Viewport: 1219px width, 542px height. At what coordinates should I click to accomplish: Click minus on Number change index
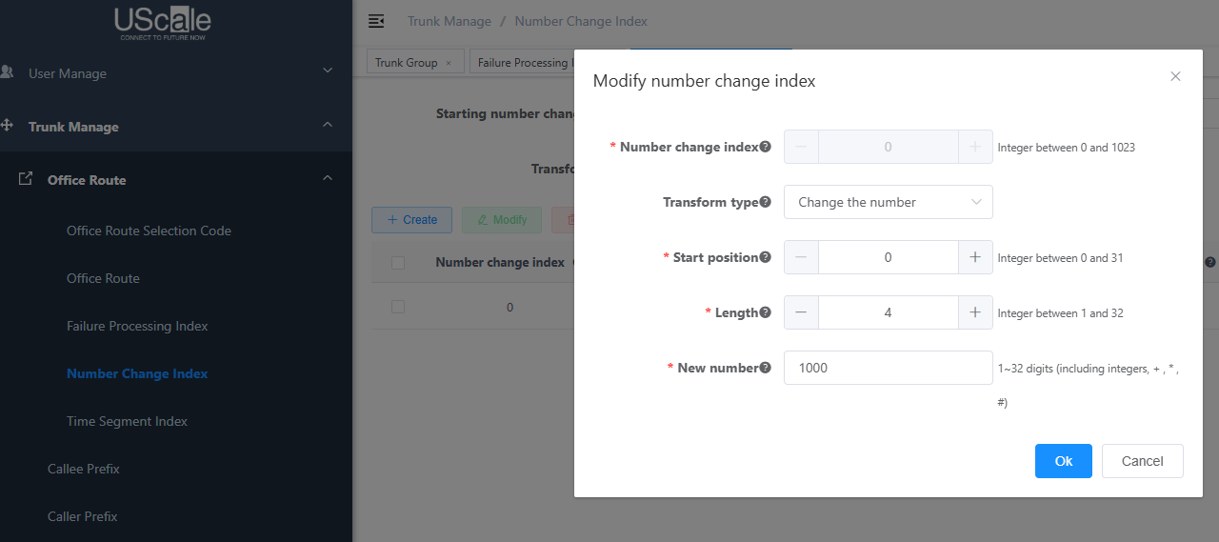pyautogui.click(x=801, y=147)
